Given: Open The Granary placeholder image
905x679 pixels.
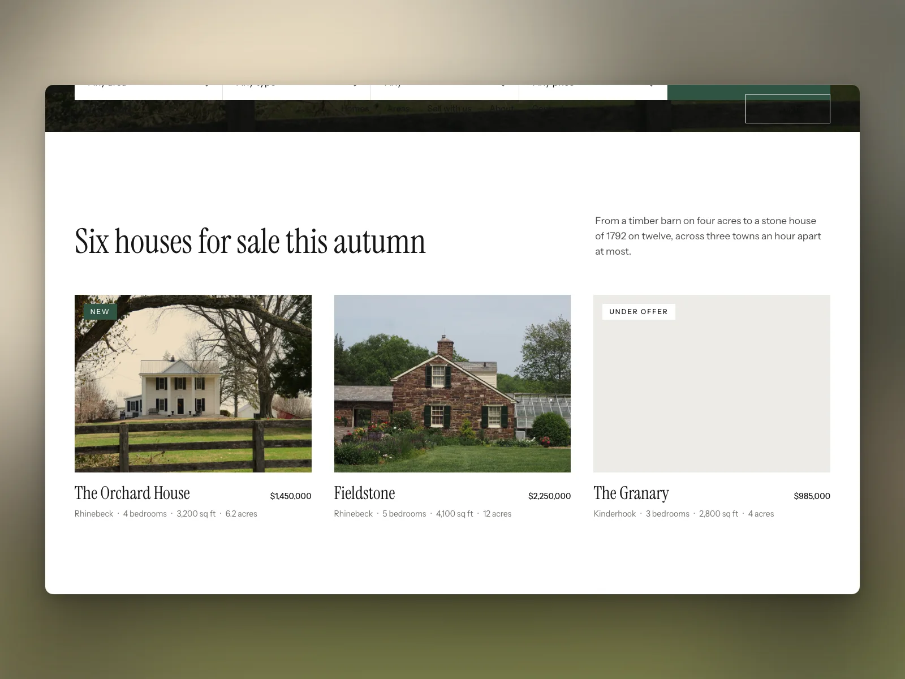Looking at the screenshot, I should click(712, 383).
